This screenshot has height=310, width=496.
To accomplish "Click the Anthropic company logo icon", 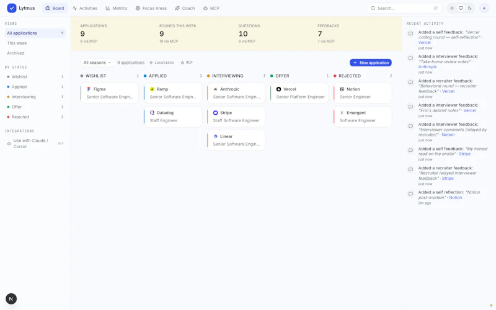I will (x=215, y=89).
